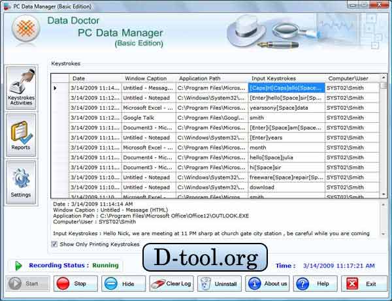
Task: Hide the application window with Hide button
Action: tap(123, 284)
